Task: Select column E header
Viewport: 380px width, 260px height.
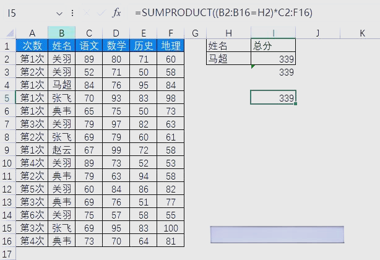Action: point(144,33)
